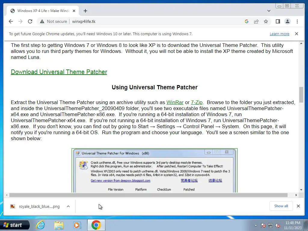Show hidden system tray icons
This screenshot has height=231, width=308.
pos(256,225)
